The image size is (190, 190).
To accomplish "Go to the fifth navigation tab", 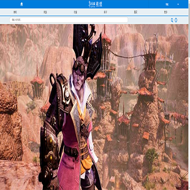I will (136, 12).
